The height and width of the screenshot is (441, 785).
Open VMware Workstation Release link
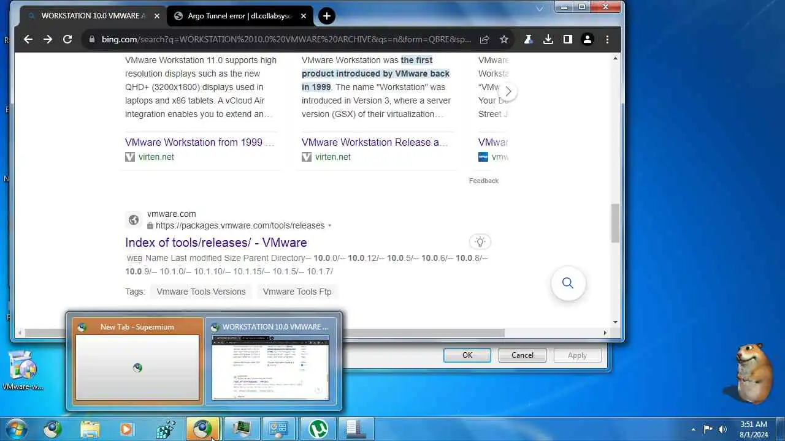tap(375, 142)
